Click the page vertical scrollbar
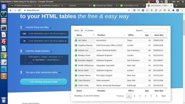This screenshot has height=104, width=185. point(184,28)
